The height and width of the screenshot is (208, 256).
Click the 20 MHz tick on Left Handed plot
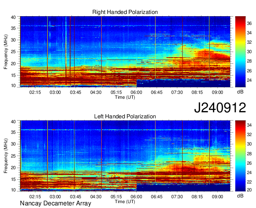(13, 168)
